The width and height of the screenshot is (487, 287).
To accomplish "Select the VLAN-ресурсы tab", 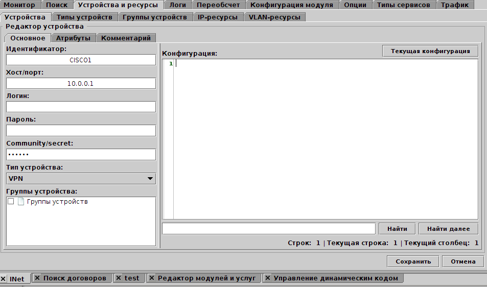I will coord(274,17).
